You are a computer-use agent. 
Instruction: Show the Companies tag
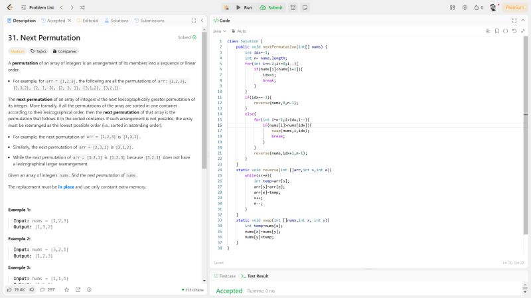(x=64, y=52)
